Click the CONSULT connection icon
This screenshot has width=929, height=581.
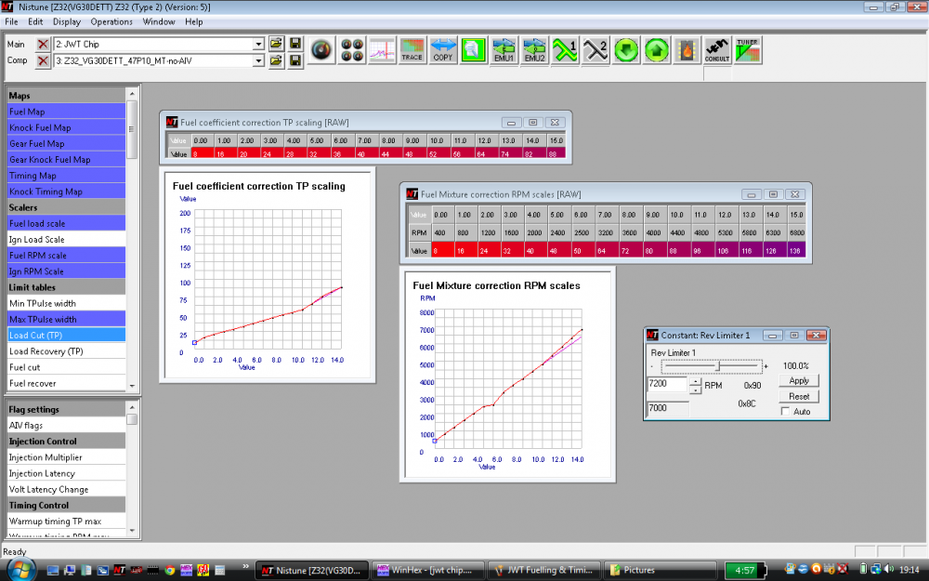click(x=716, y=50)
